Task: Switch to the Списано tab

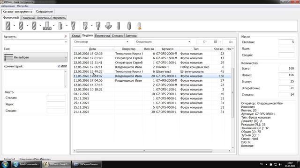Action: tap(118, 35)
